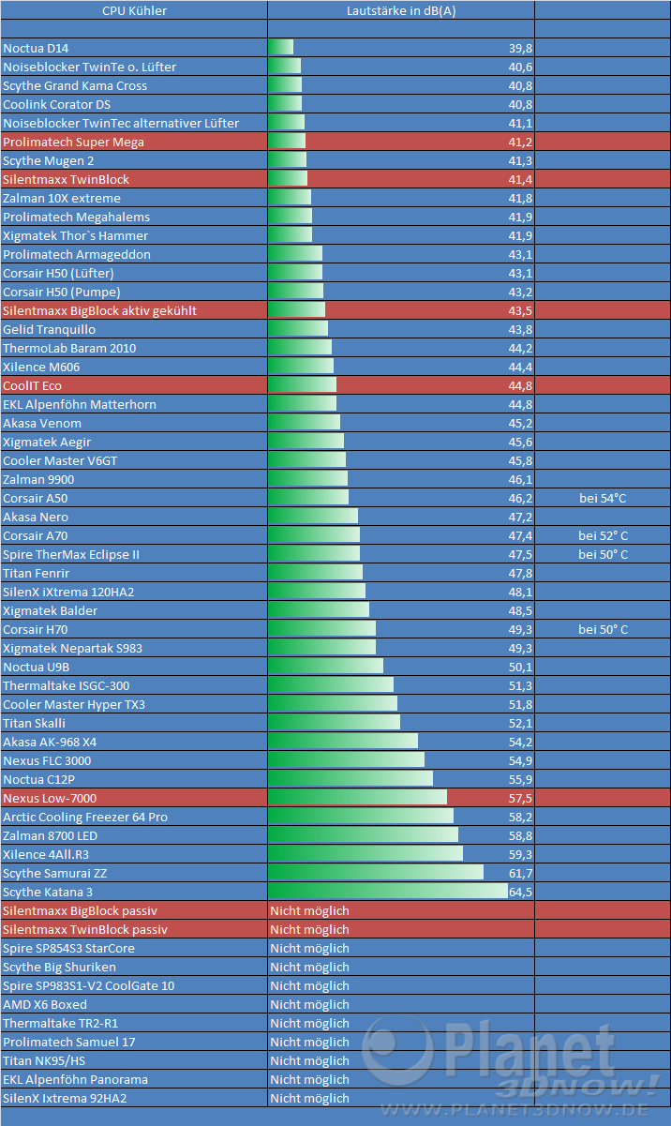Select the Silentmaxx TwinBlock red row label
671x1126 pixels.
[x=66, y=179]
